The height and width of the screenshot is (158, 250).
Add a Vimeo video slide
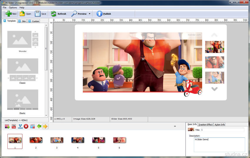pyautogui.click(x=20, y=126)
